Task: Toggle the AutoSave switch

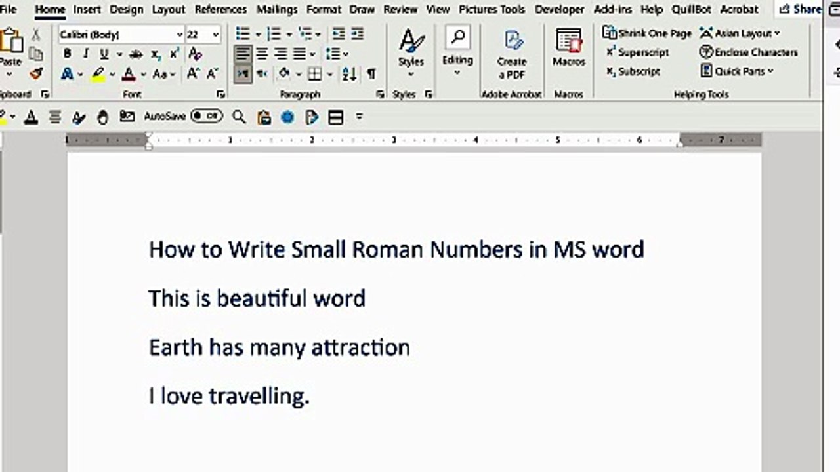Action: 207,117
